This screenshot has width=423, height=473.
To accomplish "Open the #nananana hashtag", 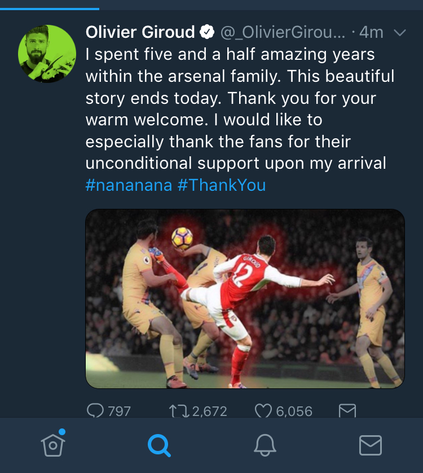I will pyautogui.click(x=129, y=185).
